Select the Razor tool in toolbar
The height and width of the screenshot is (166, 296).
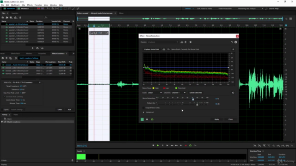coord(53,9)
